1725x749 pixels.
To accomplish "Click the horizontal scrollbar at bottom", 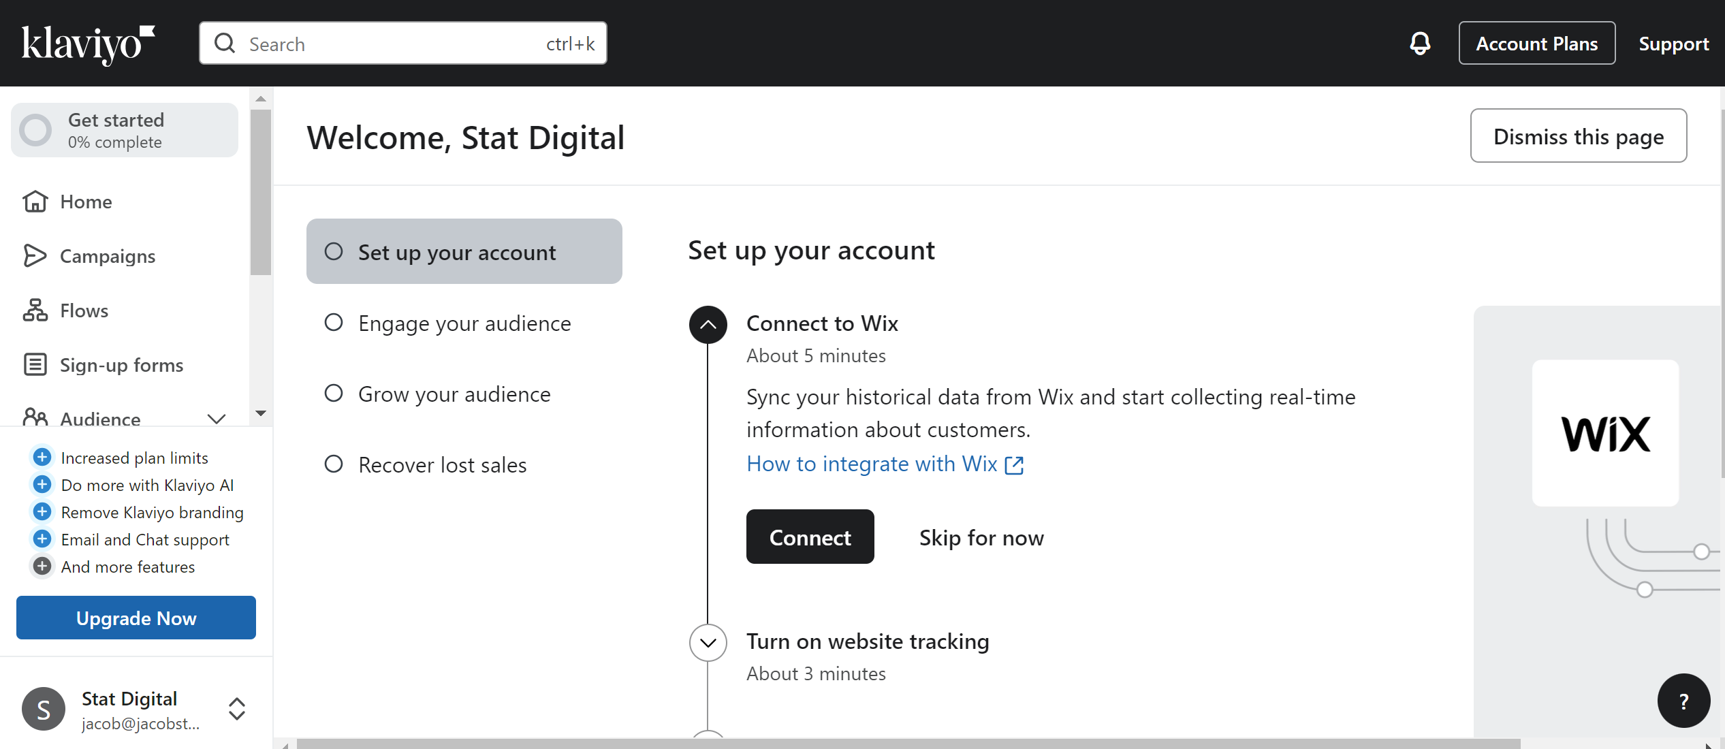I will point(908,744).
